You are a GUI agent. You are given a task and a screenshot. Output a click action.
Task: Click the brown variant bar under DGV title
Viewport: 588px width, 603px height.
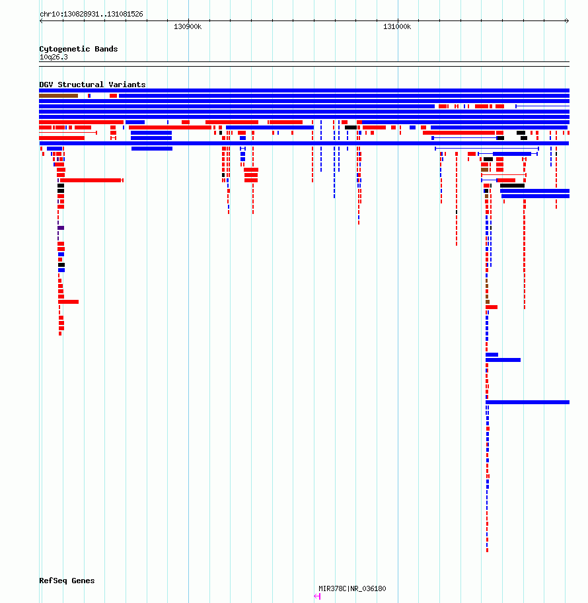click(x=59, y=96)
